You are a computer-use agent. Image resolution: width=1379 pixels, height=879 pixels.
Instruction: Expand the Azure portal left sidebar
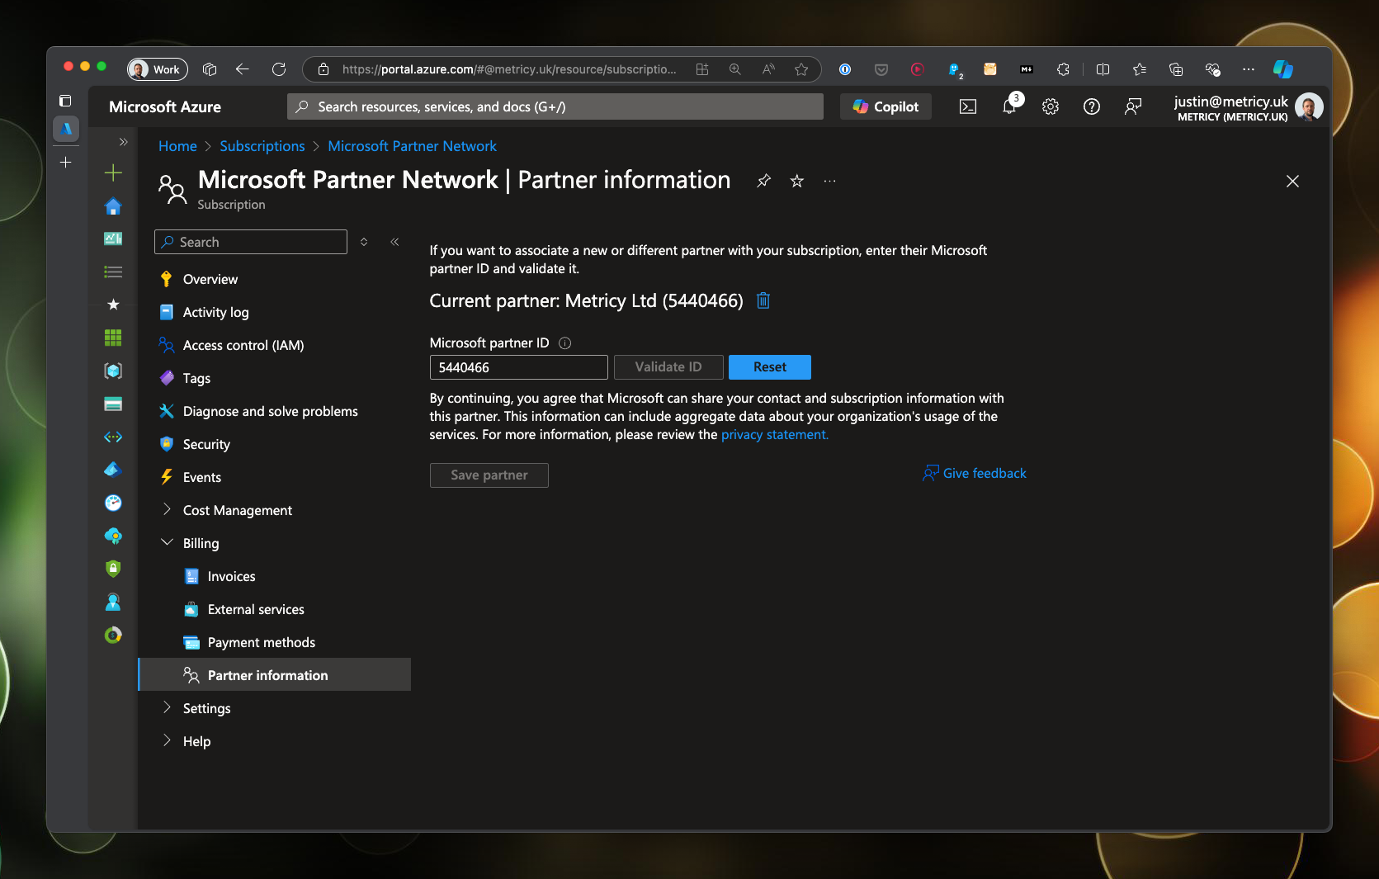123,142
